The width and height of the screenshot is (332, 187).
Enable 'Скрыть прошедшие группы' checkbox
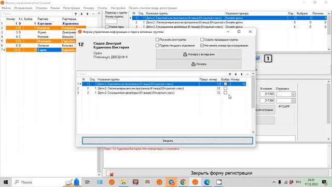point(202,39)
